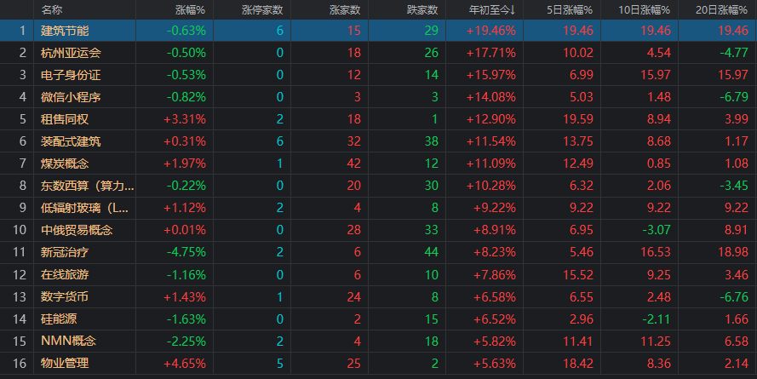Select the 数字货币 sector name
Screen dimensions: 757x379
[x=65, y=296]
